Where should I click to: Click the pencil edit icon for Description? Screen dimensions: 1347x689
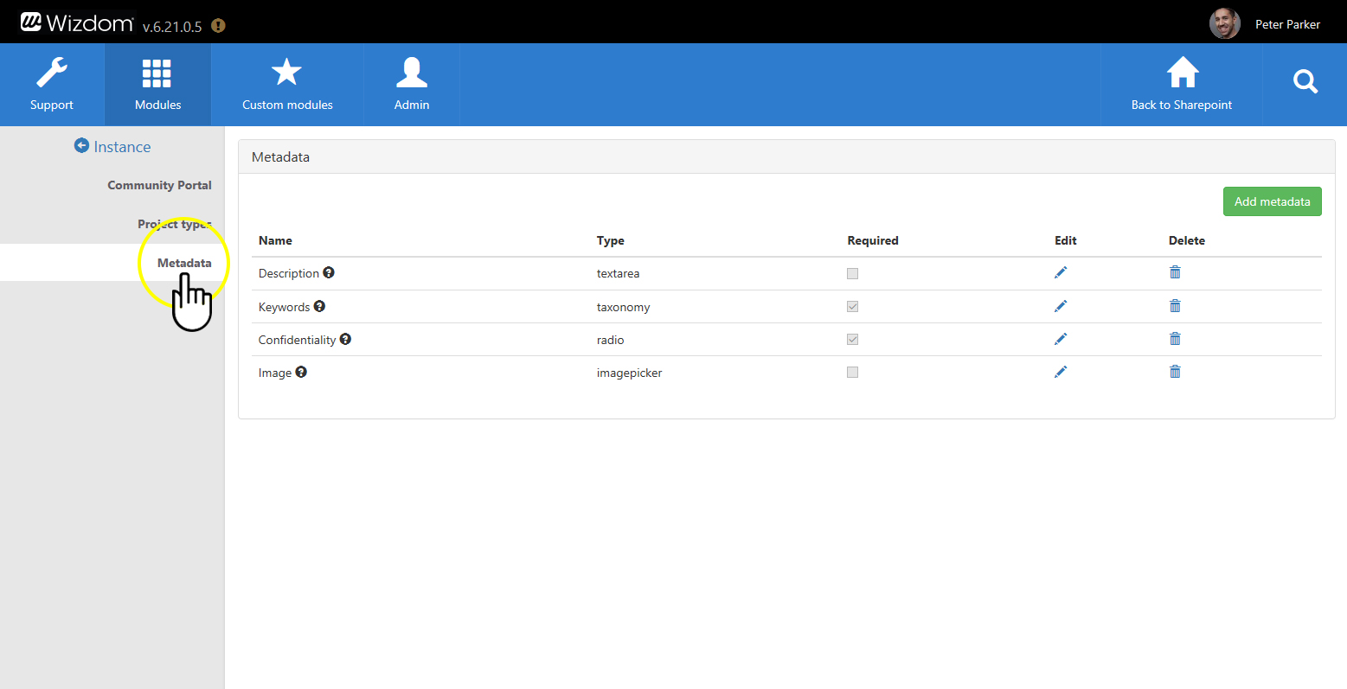tap(1061, 273)
